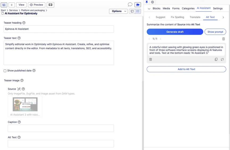Switch to on-page editing view icon
230x150 pixels.
tap(132, 11)
